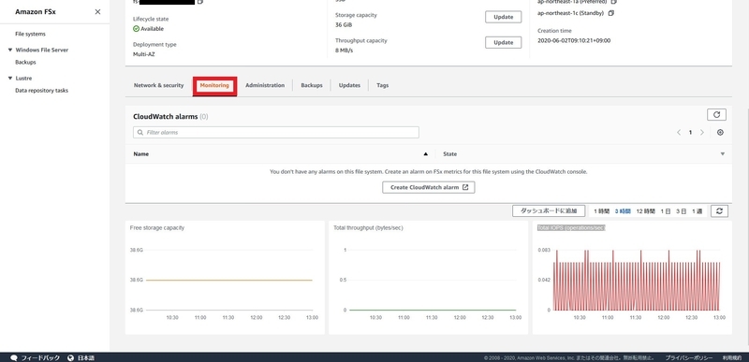Screen dimensions: 749x362
Task: Sort alarms by Name column
Action: (x=281, y=154)
